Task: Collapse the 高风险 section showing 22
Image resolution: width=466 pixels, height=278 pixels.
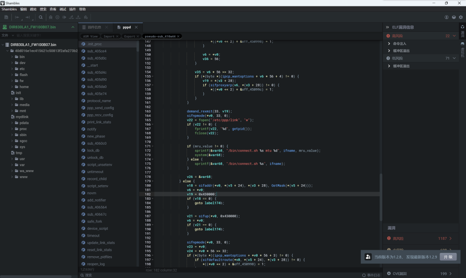Action: (454, 35)
